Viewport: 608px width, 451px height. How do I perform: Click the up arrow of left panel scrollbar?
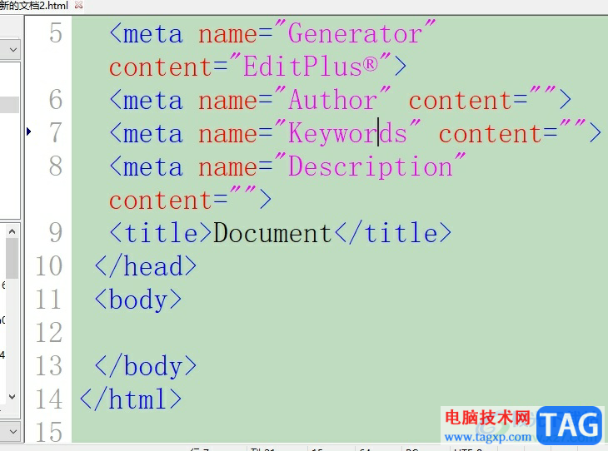click(12, 231)
